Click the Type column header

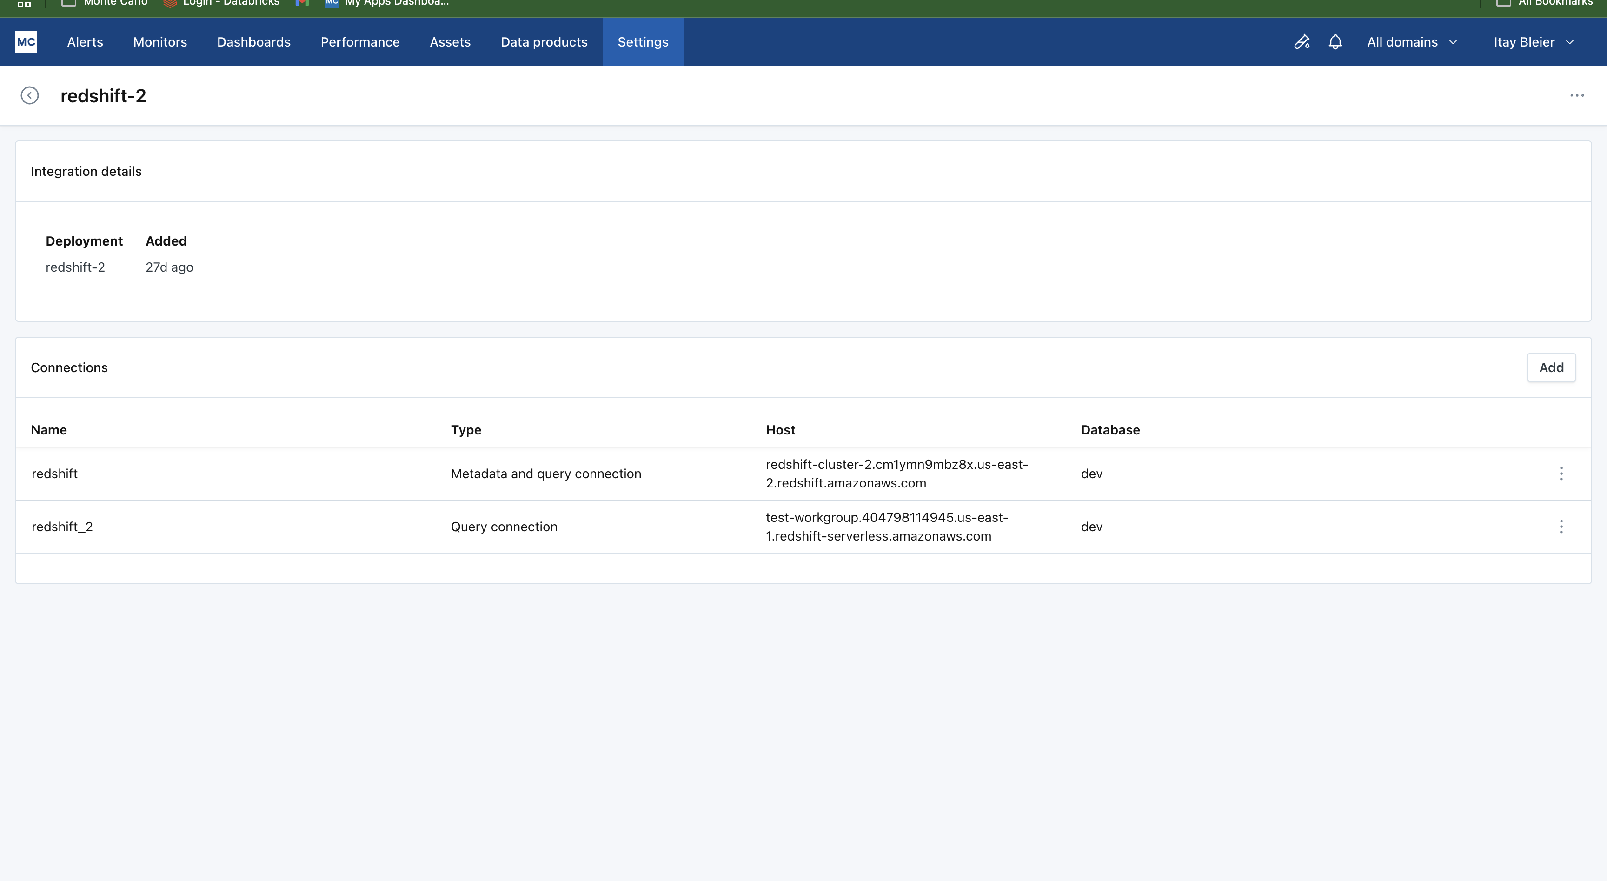pos(466,430)
